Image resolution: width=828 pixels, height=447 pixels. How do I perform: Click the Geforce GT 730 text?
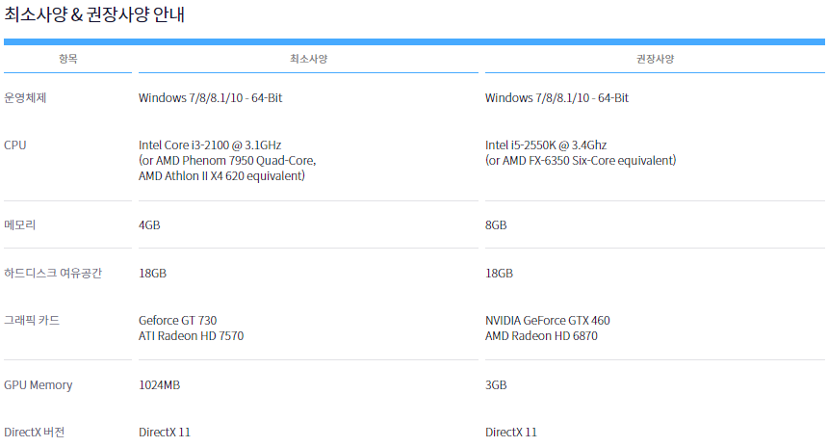[x=177, y=320]
